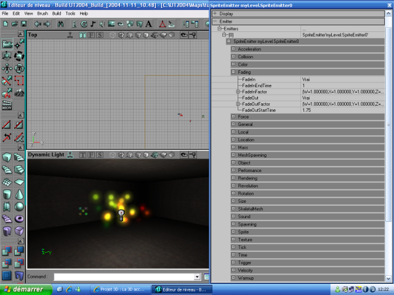394x295 pixels.
Task: Toggle the T button in Top viewport
Action: pos(82,35)
